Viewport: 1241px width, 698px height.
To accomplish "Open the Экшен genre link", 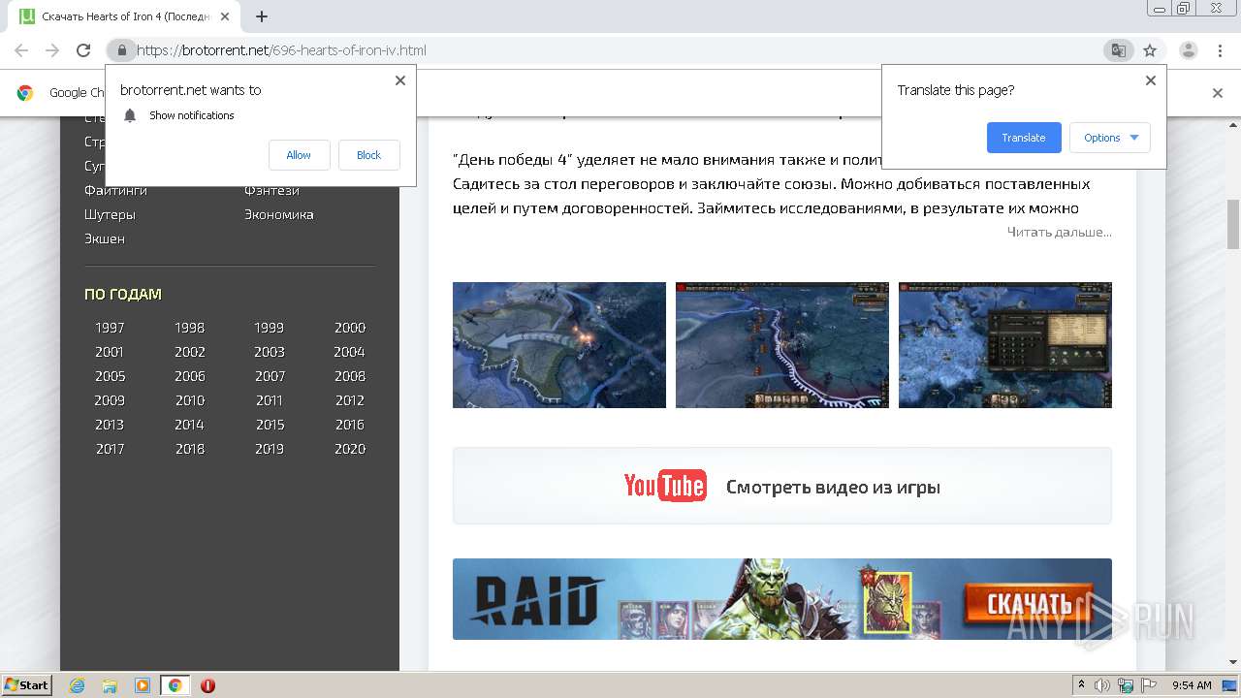I will (105, 238).
